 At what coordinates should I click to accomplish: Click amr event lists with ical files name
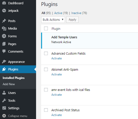pyautogui.click(x=71, y=90)
